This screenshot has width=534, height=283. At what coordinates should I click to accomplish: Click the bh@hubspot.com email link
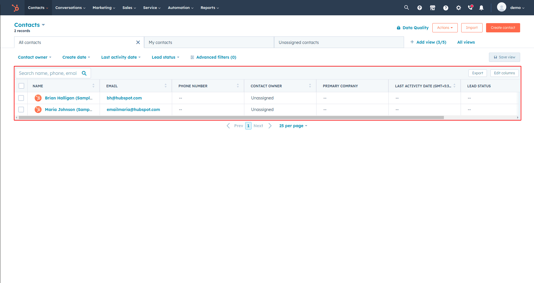coord(124,98)
